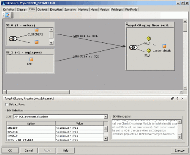Screen dimensions: 190x155
Task: Click the LKM SQL to SQL connector label
Action: click(85, 36)
